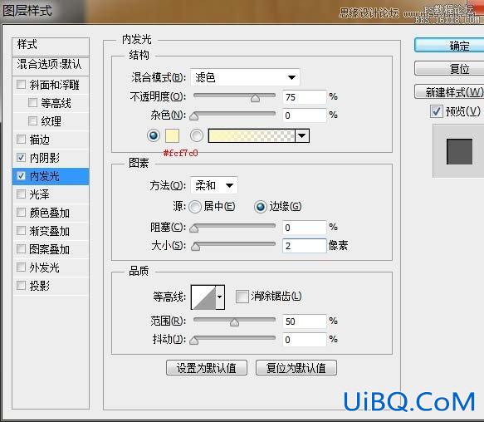
Task: Enable the 投影 checkbox
Action: (21, 285)
